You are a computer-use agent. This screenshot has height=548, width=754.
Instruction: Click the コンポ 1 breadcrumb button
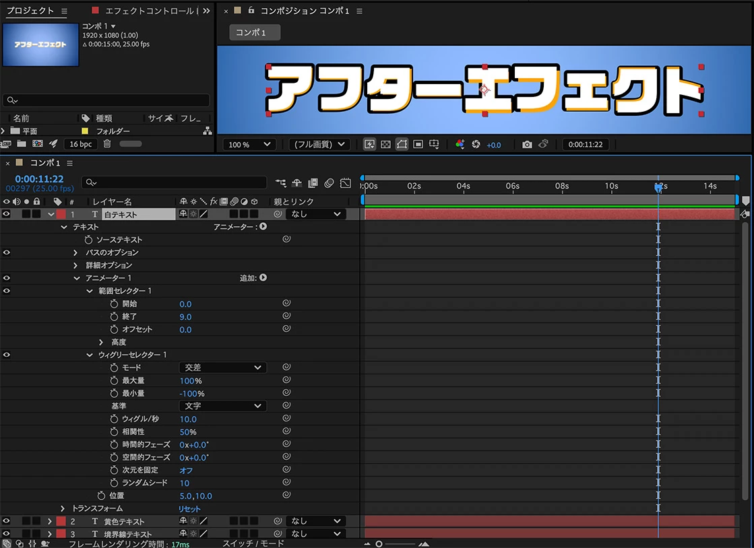255,32
